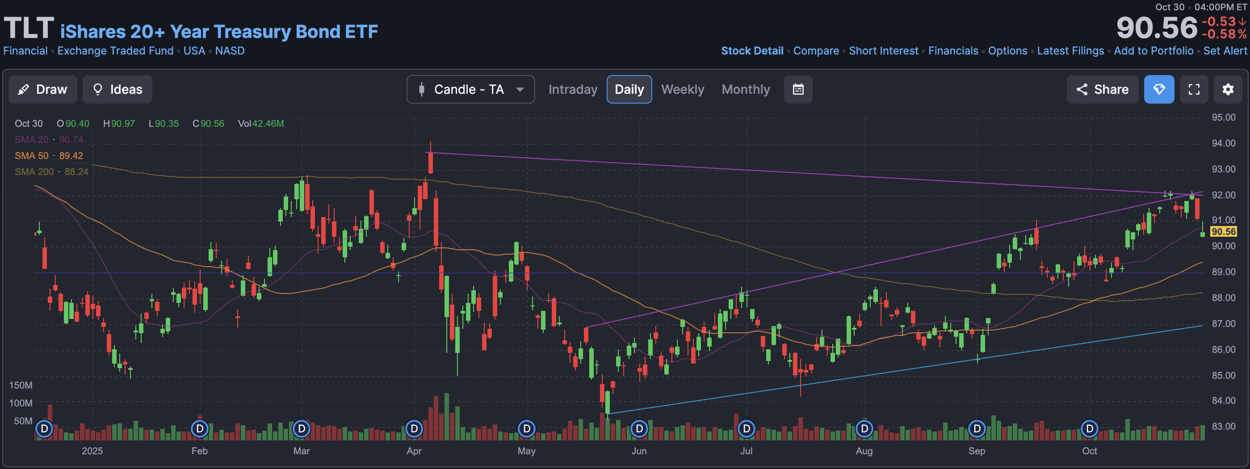This screenshot has height=469, width=1250.
Task: Click the 95.00 price axis label
Action: [1223, 117]
